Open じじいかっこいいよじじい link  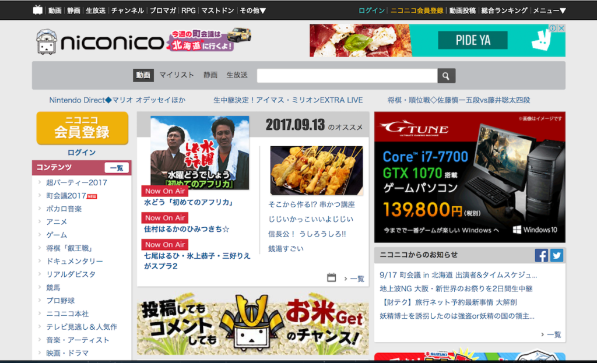pos(311,219)
